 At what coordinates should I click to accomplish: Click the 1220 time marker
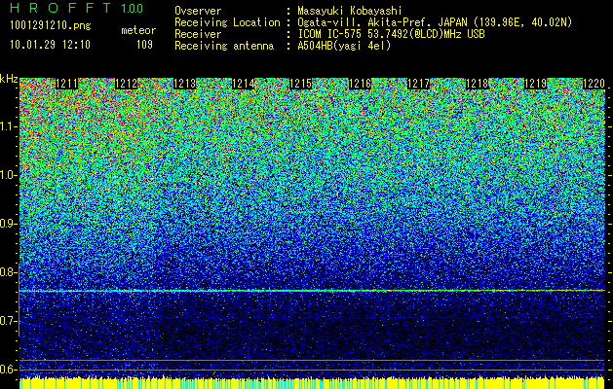[594, 84]
